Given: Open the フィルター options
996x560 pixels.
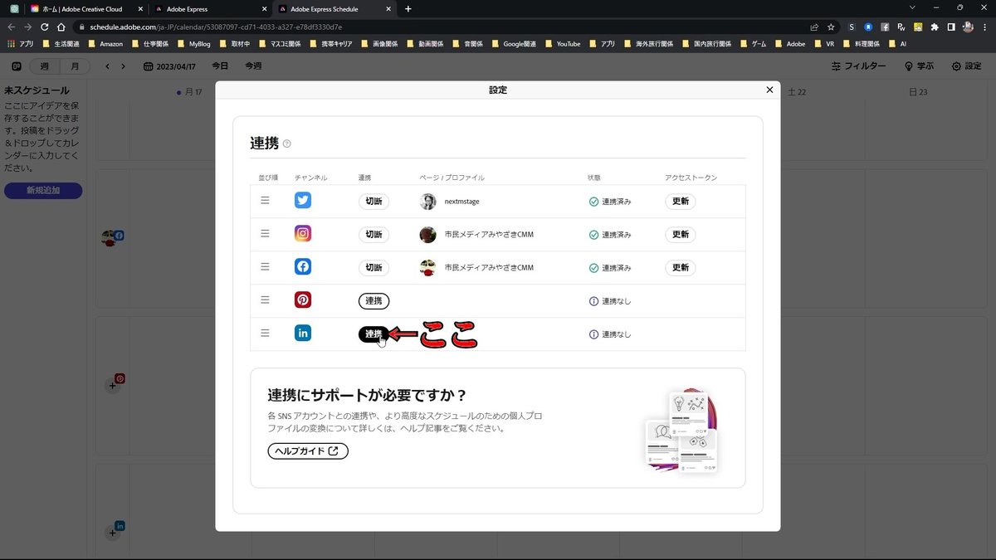Looking at the screenshot, I should [x=858, y=66].
